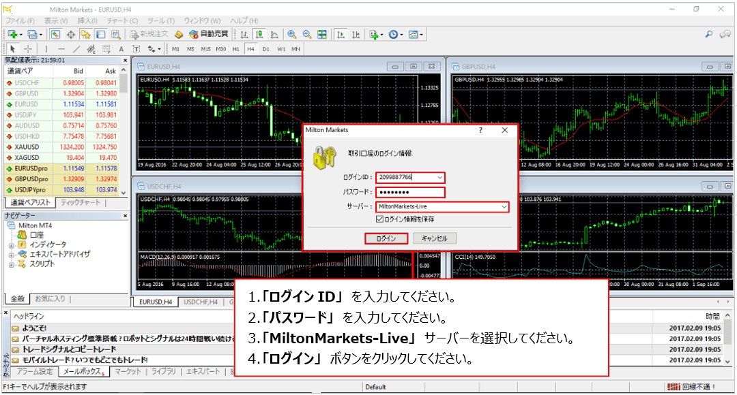Screen dimensions: 737x395
Task: Switch to the お気に入り navigator tab
Action: (x=50, y=298)
